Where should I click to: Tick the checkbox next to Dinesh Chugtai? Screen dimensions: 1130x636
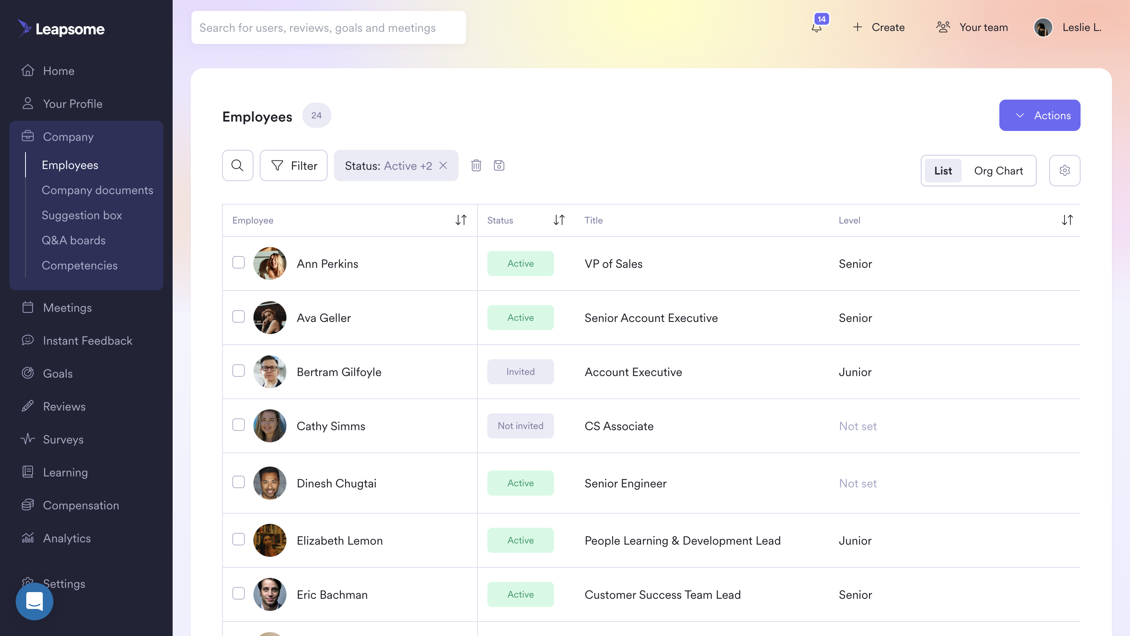238,482
